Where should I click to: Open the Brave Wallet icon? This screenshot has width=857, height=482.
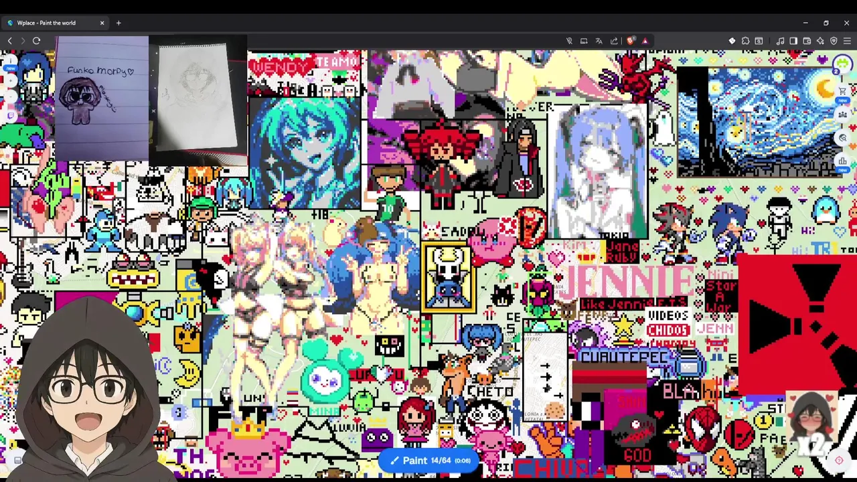(x=807, y=41)
